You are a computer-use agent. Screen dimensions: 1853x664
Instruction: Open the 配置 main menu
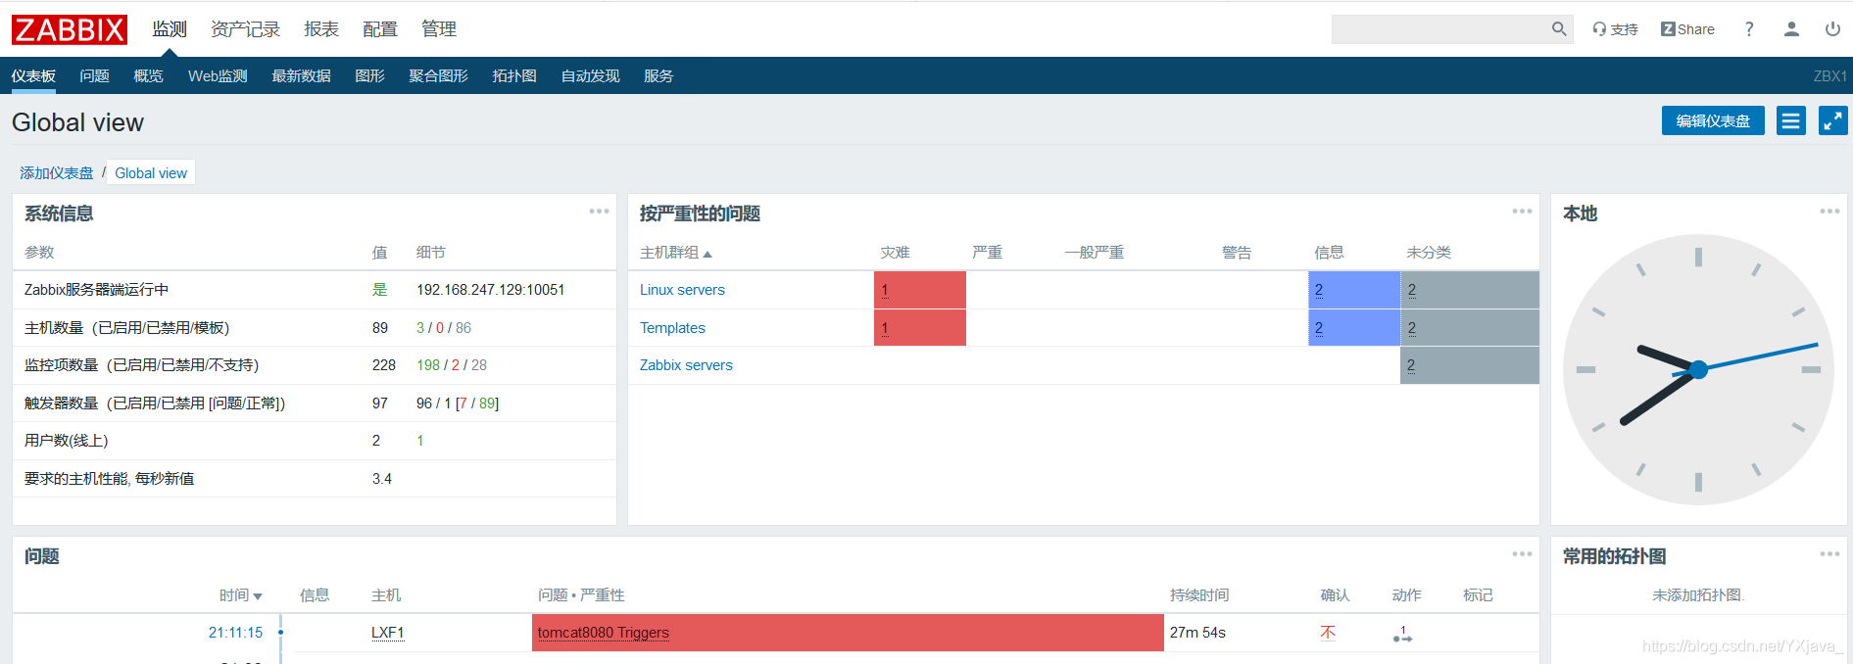pyautogui.click(x=380, y=29)
